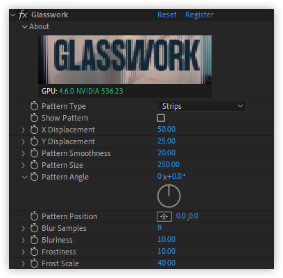Expand the Y Displacement property

pos(24,141)
